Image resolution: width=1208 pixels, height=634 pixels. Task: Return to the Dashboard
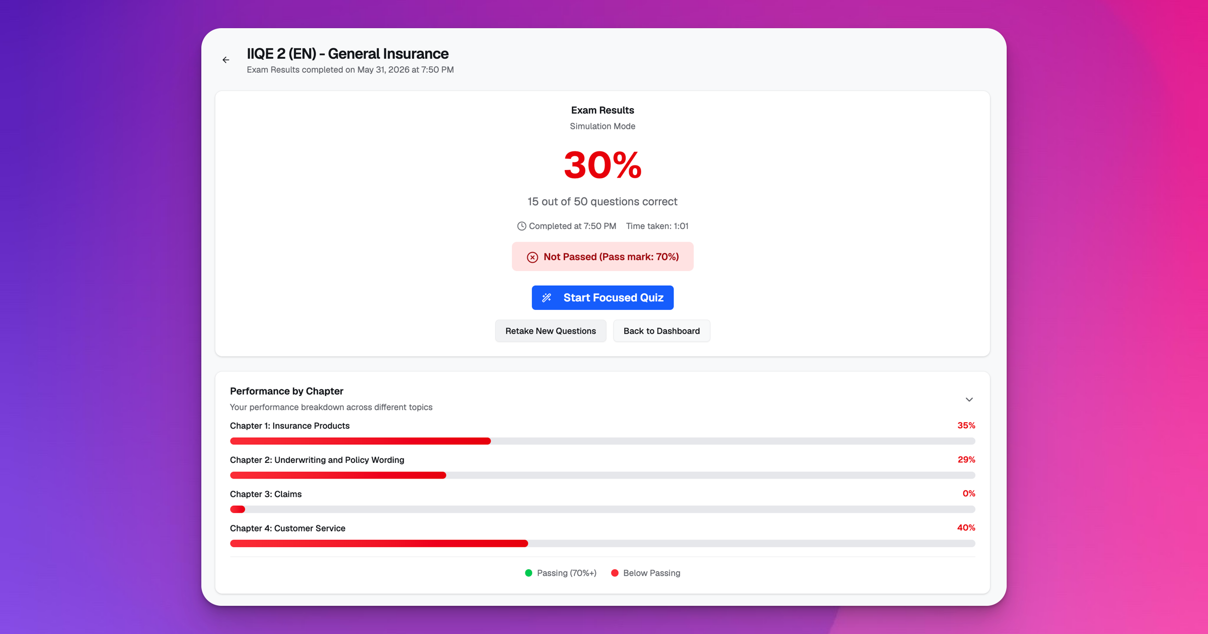point(661,331)
